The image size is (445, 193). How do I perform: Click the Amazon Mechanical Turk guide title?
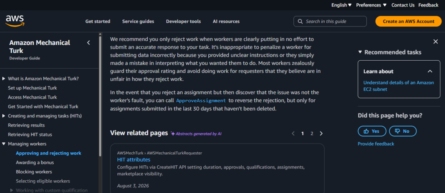(x=40, y=46)
